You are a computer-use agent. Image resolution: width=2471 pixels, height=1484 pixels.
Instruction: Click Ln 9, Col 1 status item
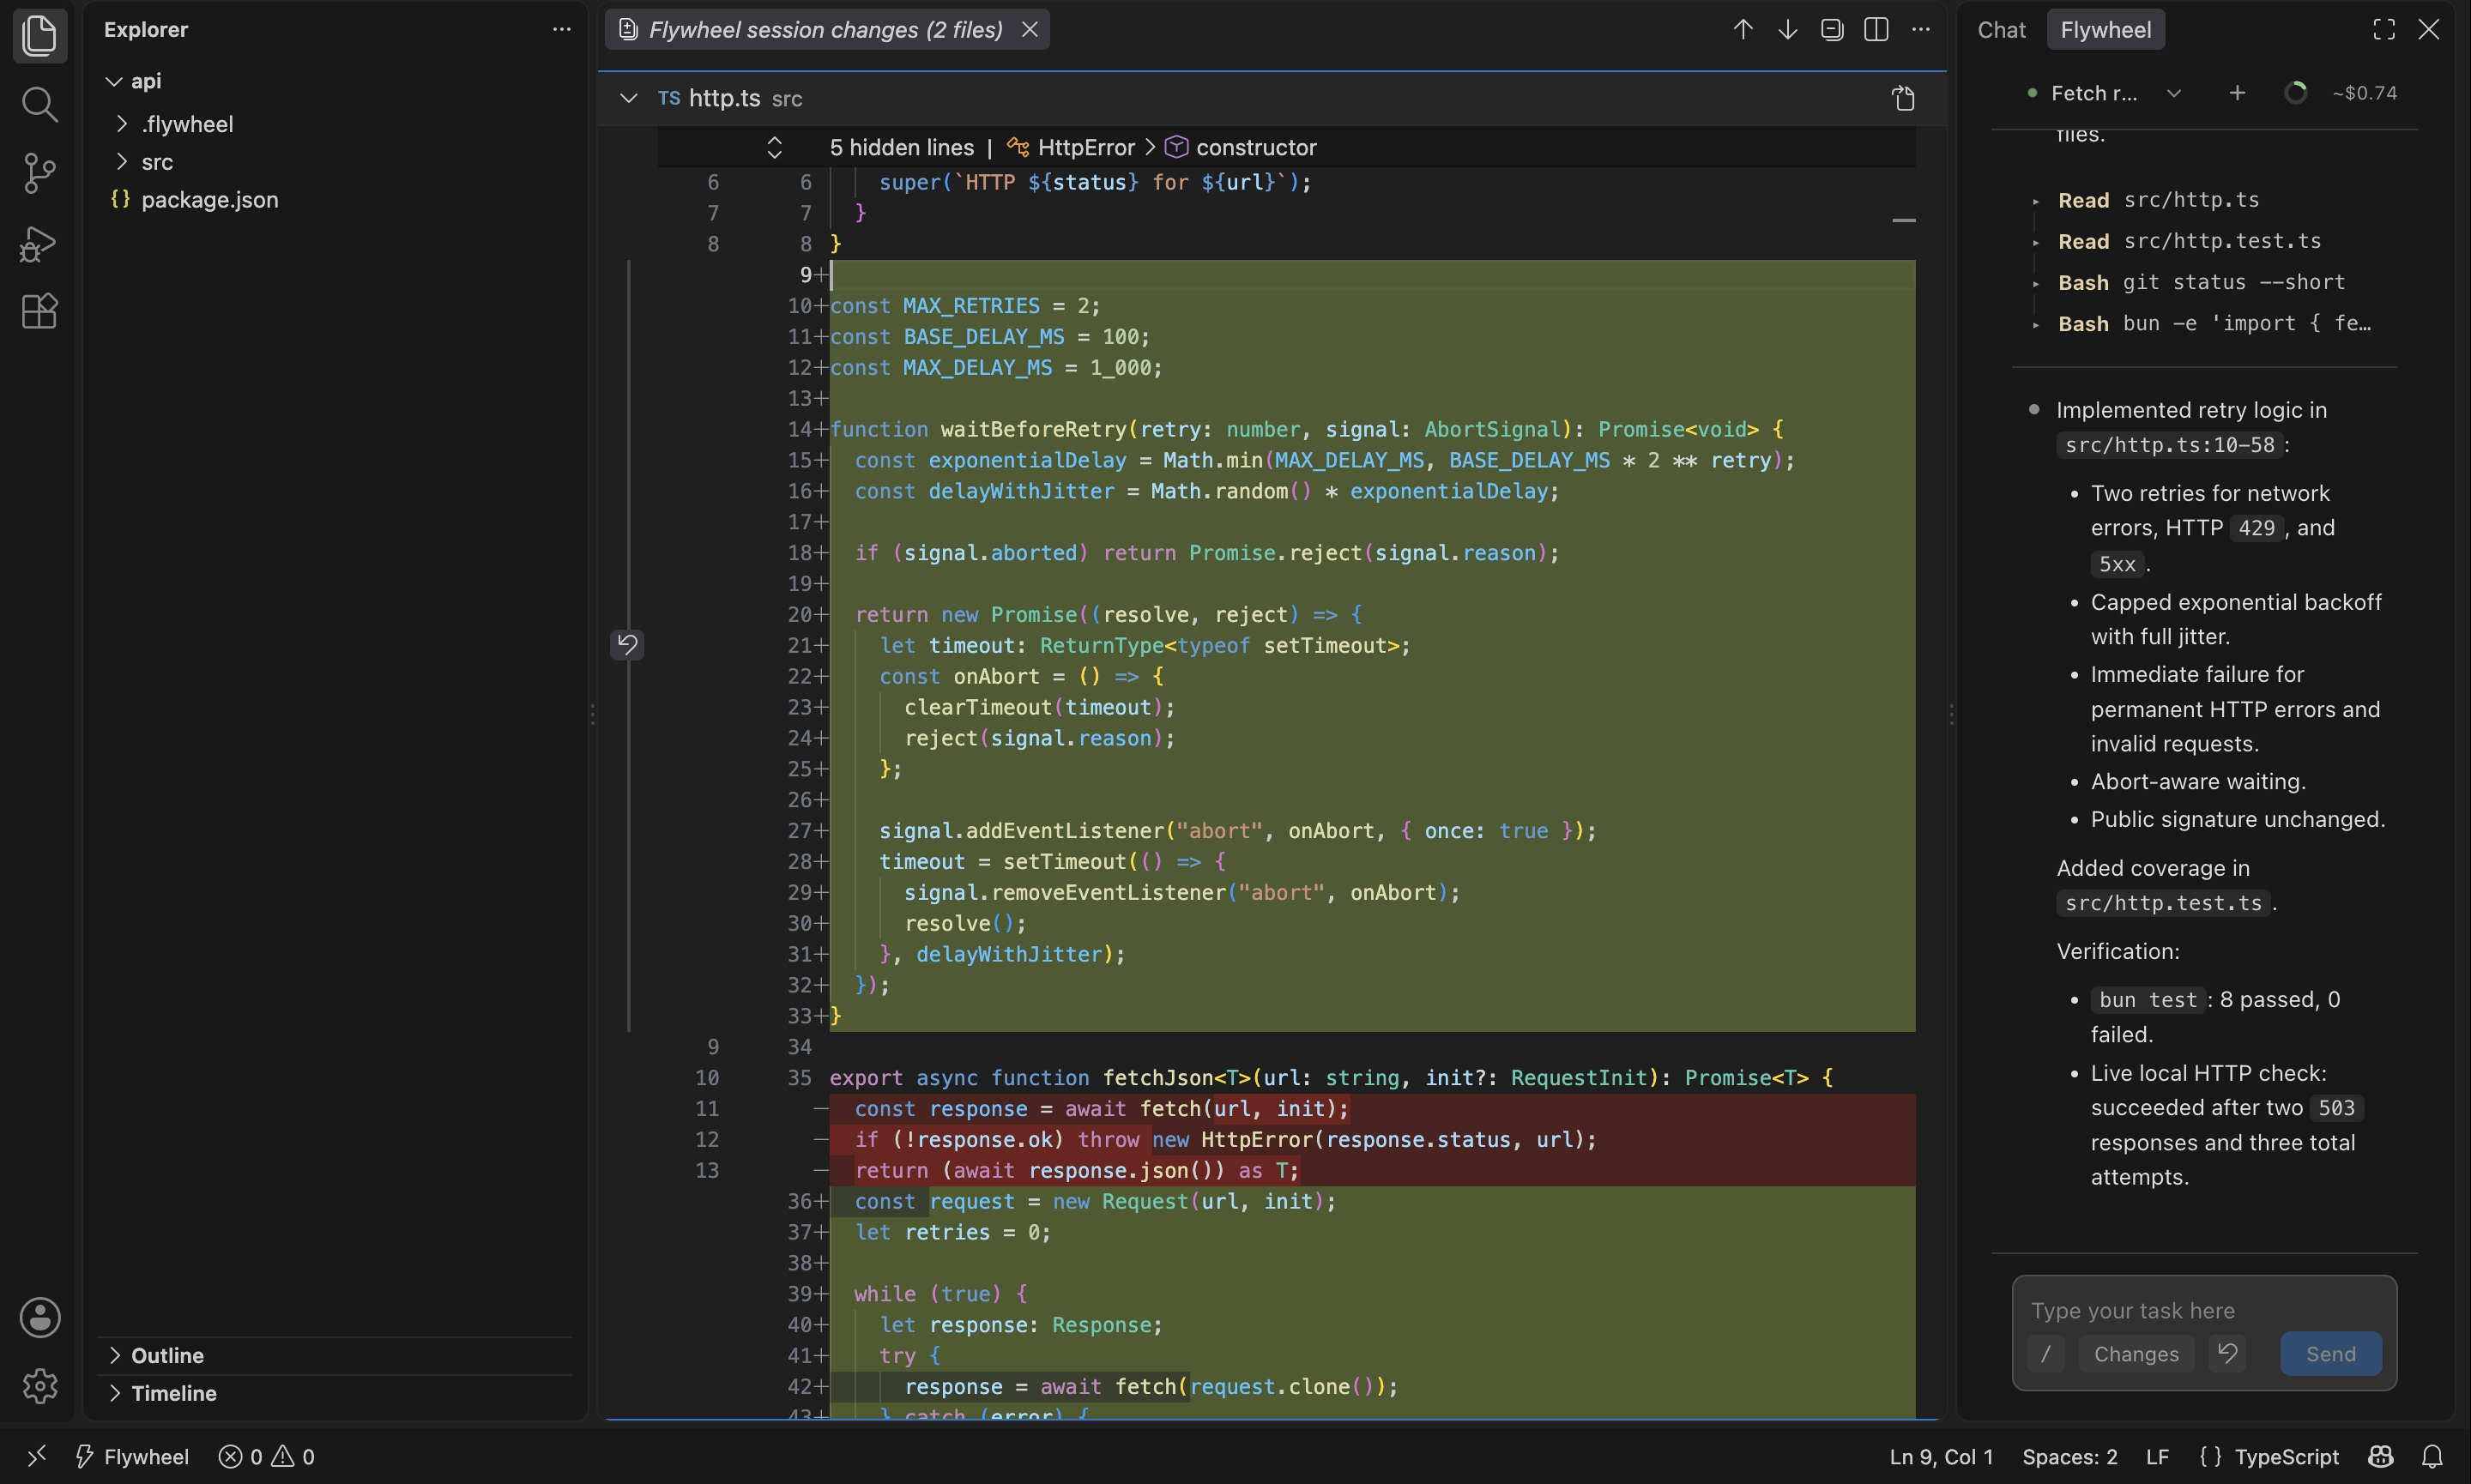1941,1456
